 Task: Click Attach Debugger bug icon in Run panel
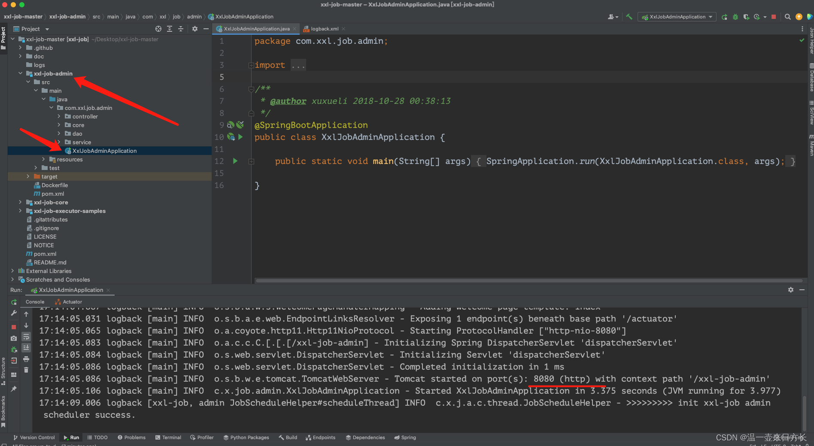14,349
